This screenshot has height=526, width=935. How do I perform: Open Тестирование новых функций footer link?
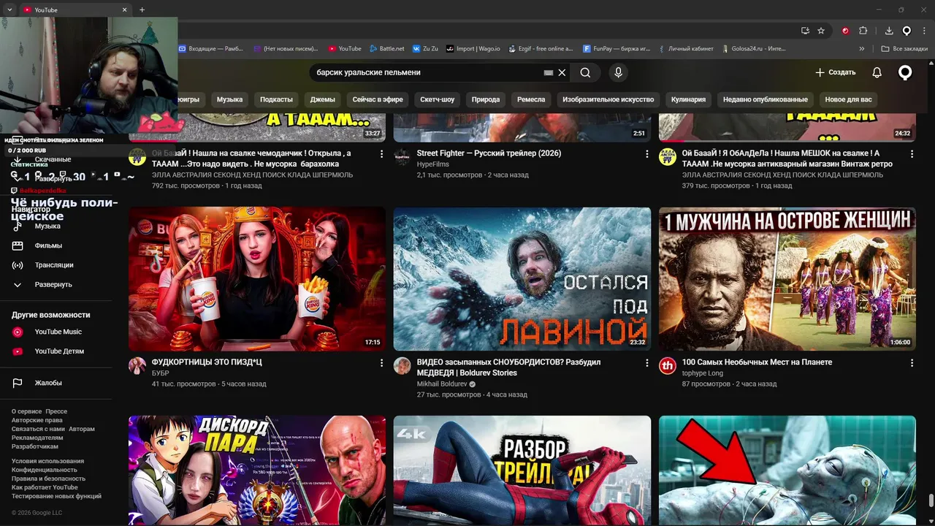pyautogui.click(x=56, y=496)
